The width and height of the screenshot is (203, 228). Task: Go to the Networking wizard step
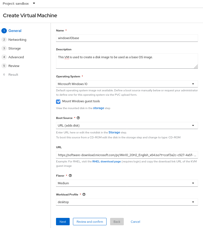pos(17,40)
